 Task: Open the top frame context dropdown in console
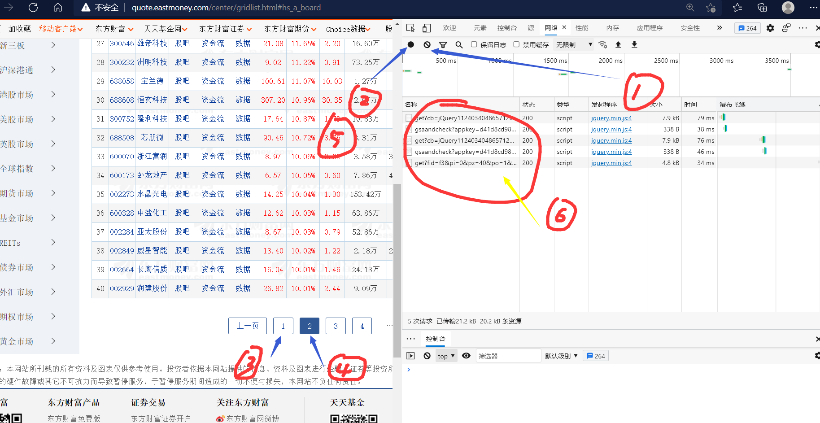[445, 355]
